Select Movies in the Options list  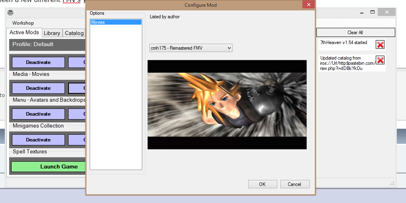point(116,22)
